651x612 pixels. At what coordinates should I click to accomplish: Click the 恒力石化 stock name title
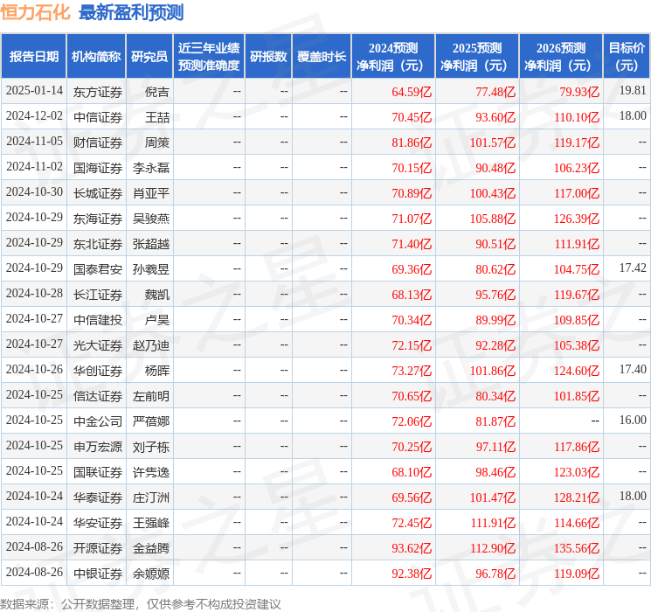click(36, 12)
